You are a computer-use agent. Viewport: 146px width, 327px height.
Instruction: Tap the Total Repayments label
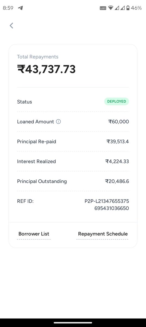click(x=38, y=57)
